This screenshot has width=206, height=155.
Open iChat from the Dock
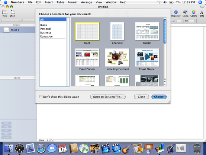[x=52, y=148]
